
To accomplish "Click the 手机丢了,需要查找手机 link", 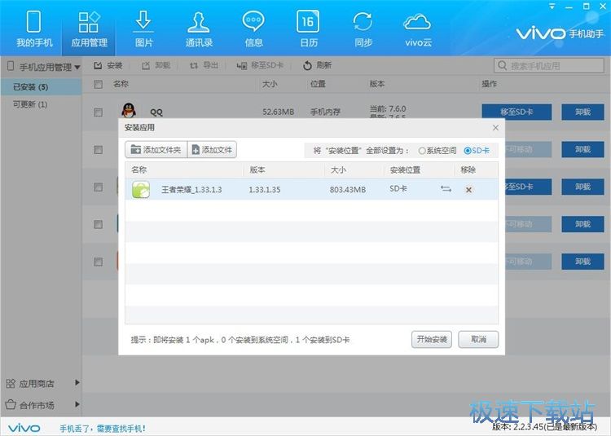I will [103, 429].
